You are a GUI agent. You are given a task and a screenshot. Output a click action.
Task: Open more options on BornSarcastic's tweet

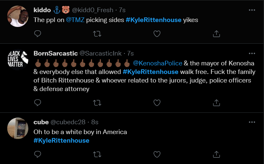point(252,53)
